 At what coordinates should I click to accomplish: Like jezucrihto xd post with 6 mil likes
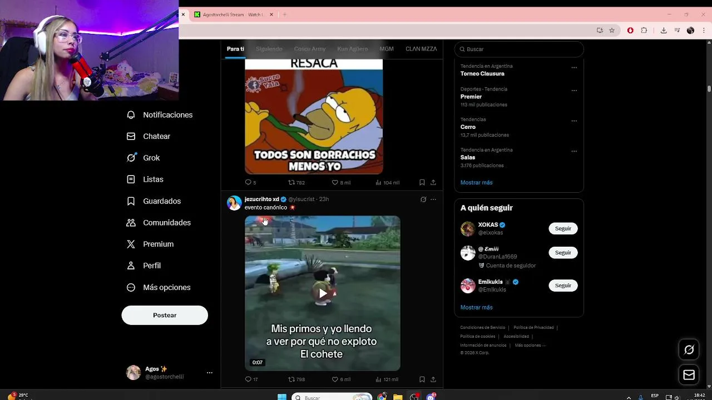click(341, 379)
